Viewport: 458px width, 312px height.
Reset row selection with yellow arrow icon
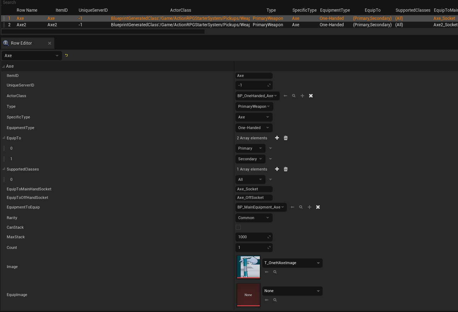67,55
